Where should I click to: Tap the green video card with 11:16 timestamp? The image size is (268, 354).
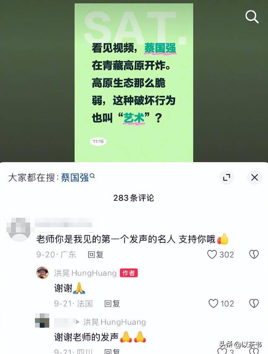[134, 83]
